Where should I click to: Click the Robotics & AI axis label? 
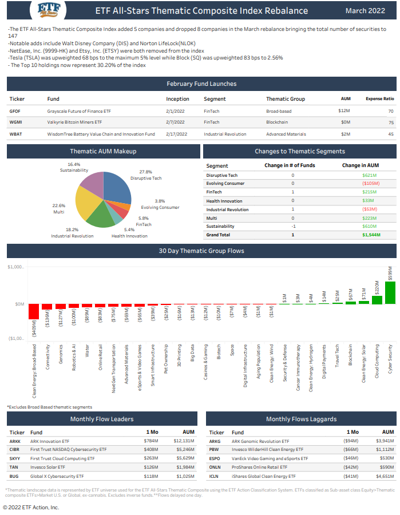[74, 358]
